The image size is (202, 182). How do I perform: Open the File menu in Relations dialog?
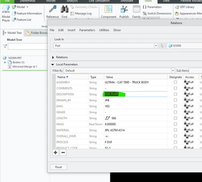pyautogui.click(x=52, y=30)
